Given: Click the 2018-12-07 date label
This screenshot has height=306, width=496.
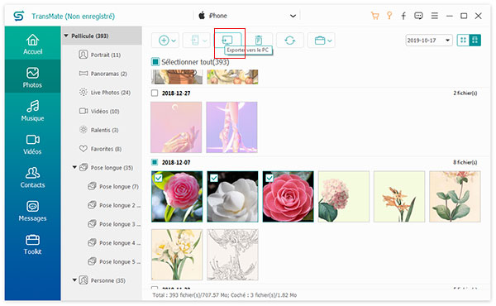Looking at the screenshot, I should [176, 162].
